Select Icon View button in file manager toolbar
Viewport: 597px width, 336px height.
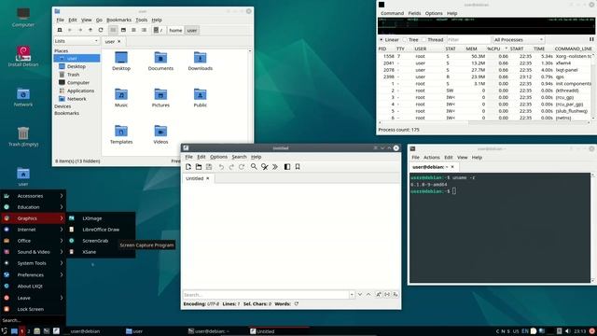click(x=113, y=30)
